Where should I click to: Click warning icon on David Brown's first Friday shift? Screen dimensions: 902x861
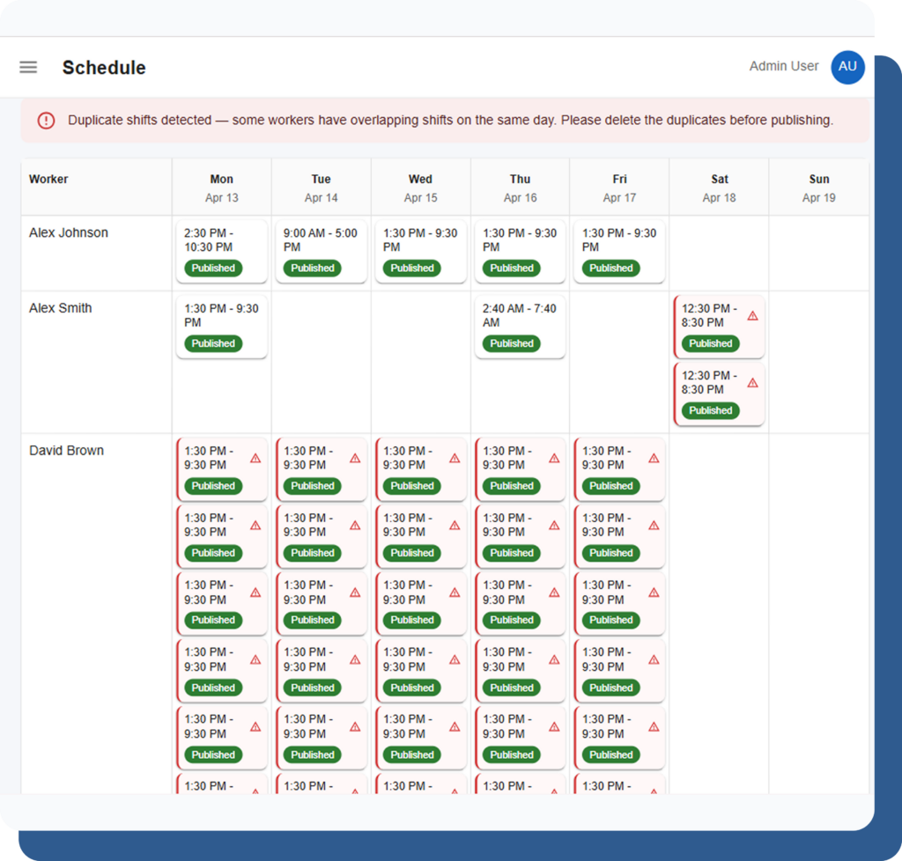point(654,459)
